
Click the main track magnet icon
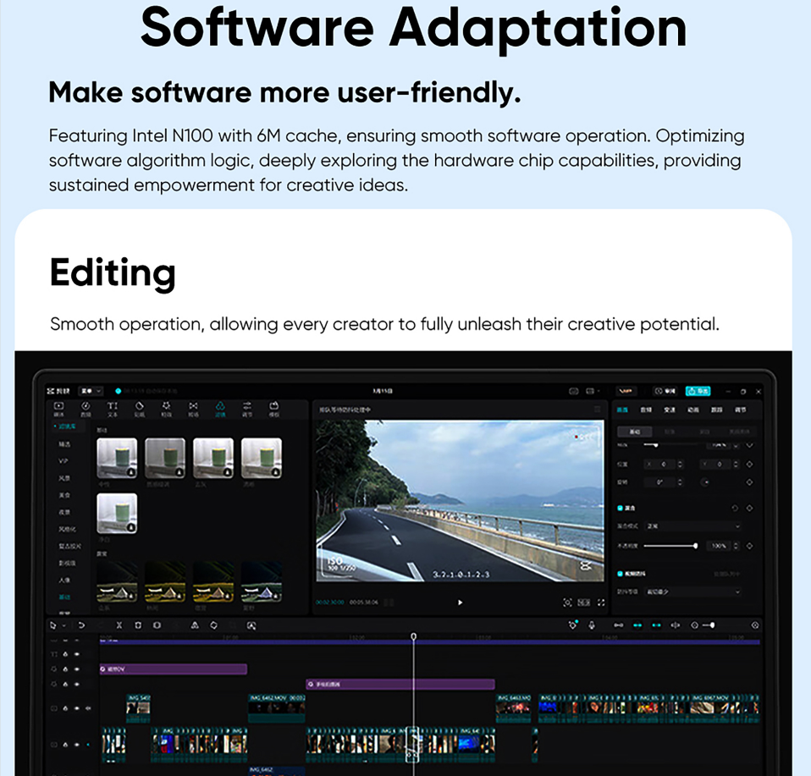click(619, 625)
